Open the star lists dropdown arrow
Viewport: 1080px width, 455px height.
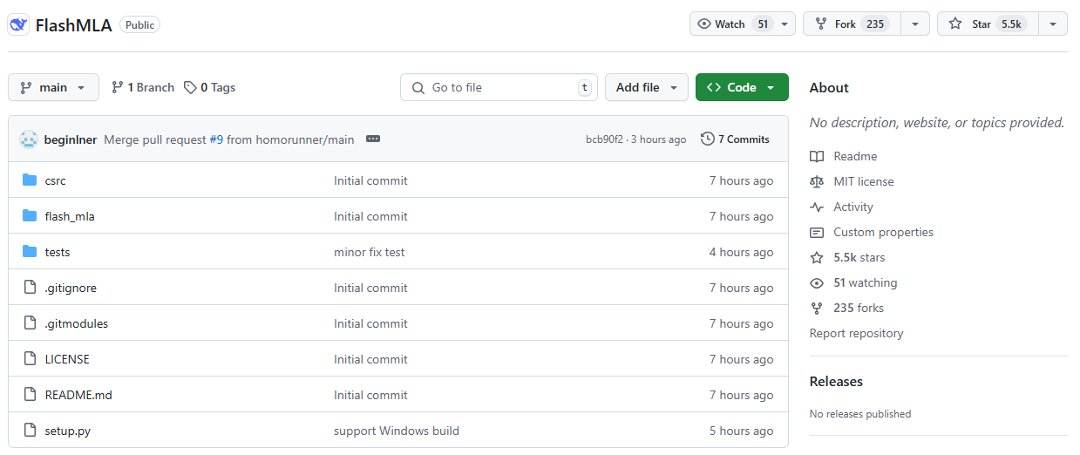coord(1052,24)
